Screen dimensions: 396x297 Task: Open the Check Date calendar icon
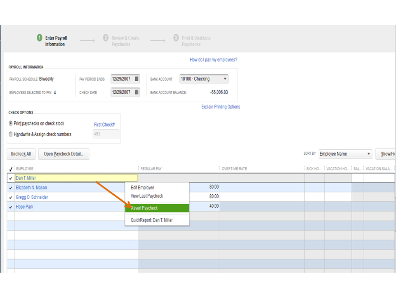click(x=137, y=92)
